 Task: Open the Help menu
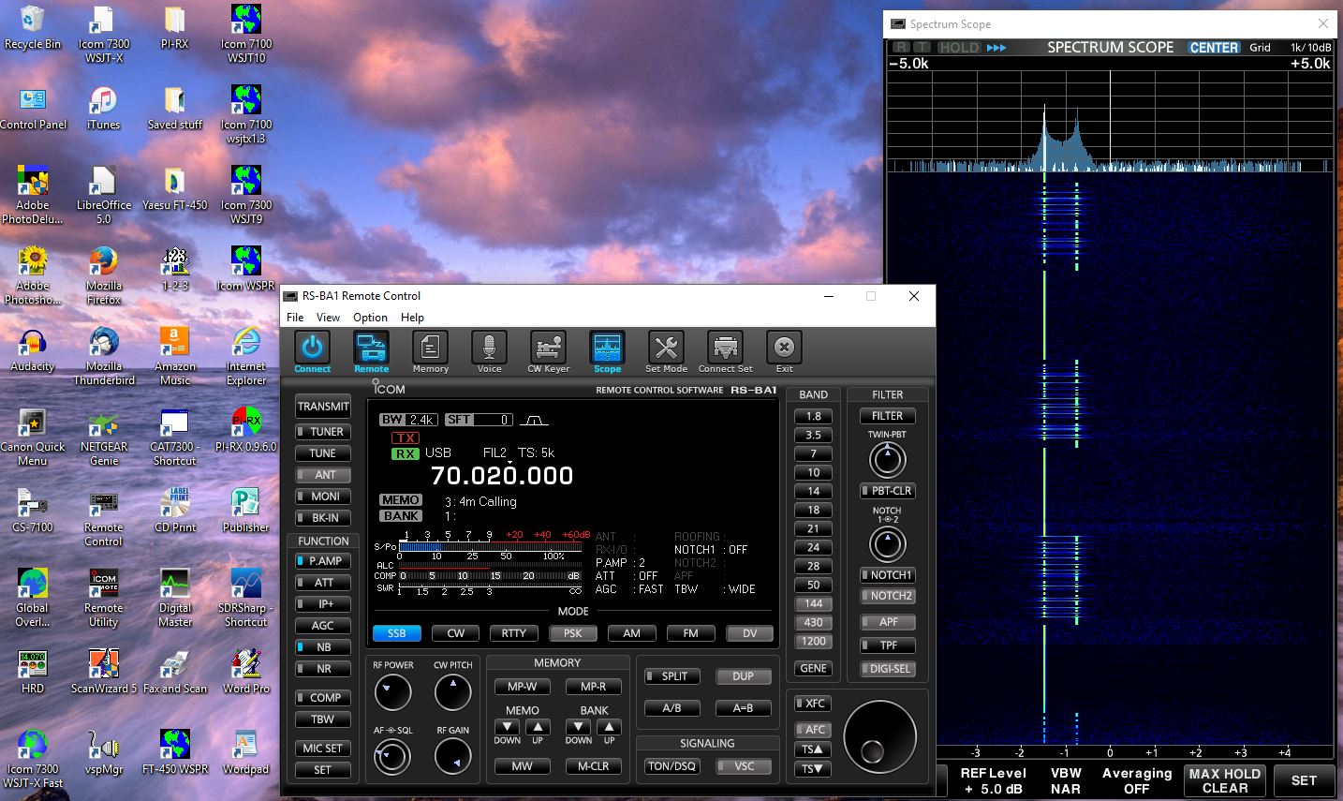click(412, 318)
